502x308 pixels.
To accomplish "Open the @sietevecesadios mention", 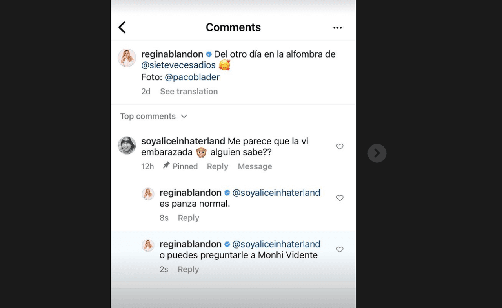I will (178, 65).
